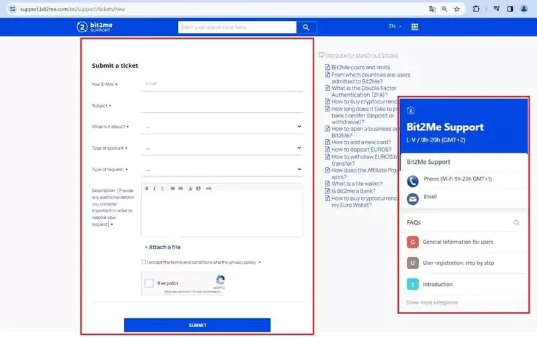Open browser media control icon

click(x=496, y=9)
